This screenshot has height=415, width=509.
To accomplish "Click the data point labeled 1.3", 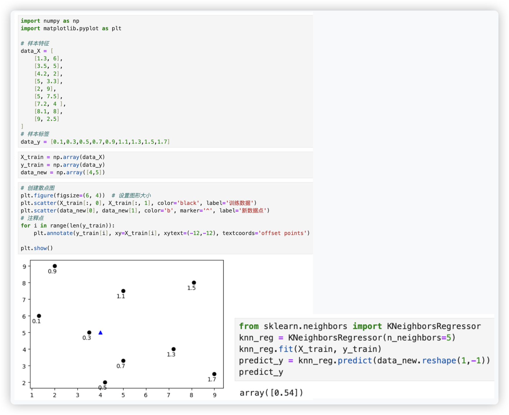I will pyautogui.click(x=173, y=349).
